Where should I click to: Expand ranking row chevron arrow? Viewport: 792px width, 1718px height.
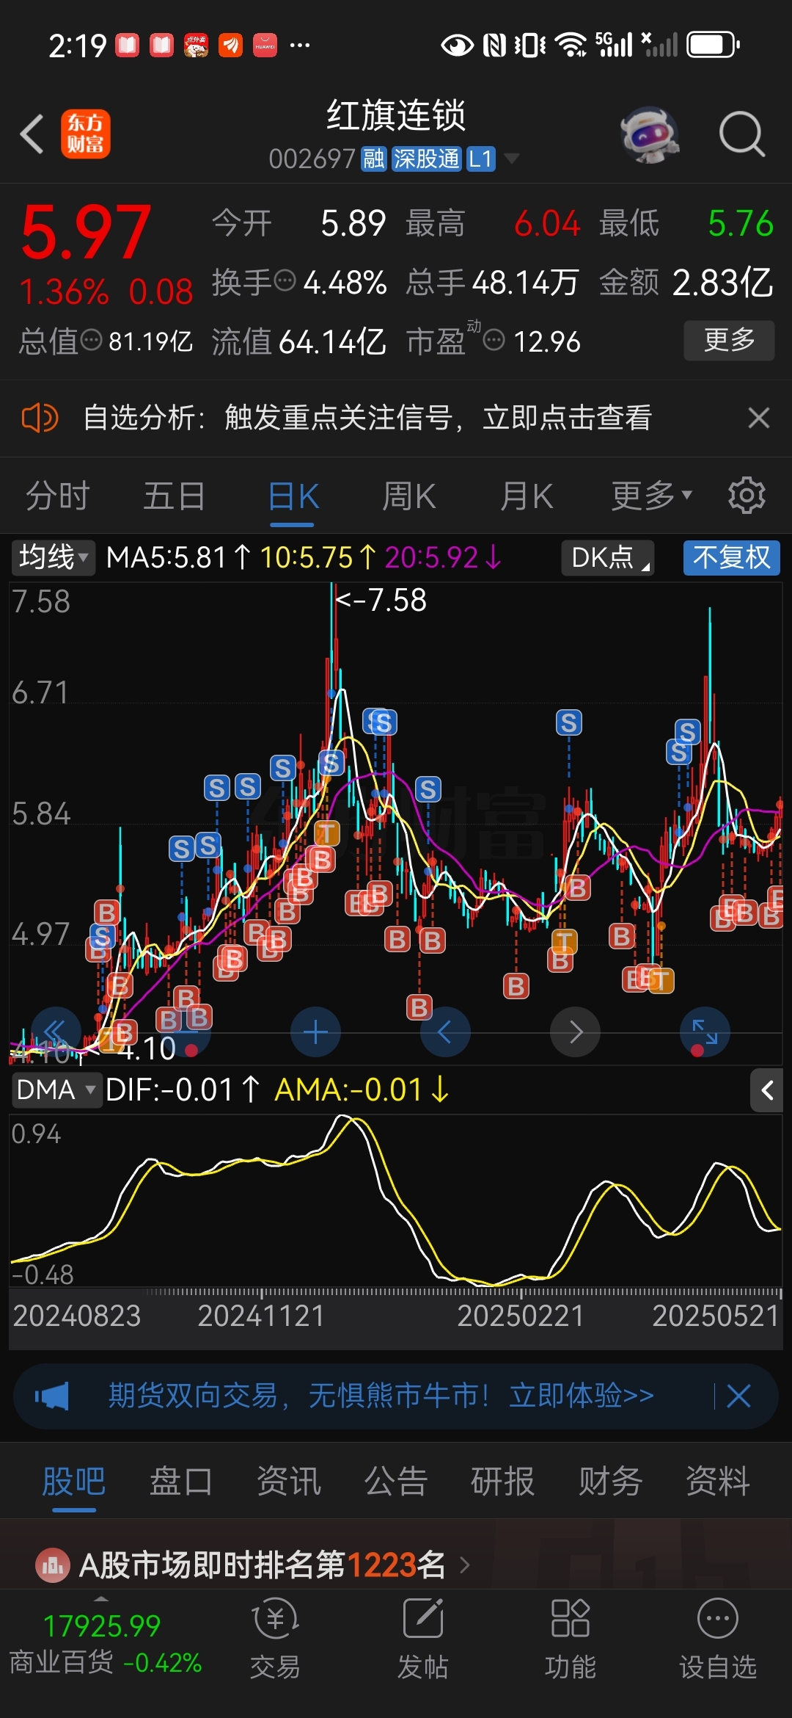click(464, 1565)
